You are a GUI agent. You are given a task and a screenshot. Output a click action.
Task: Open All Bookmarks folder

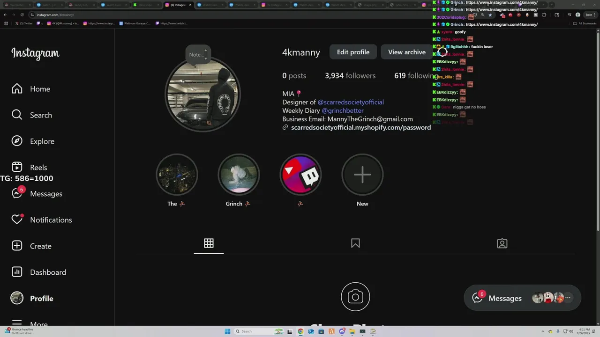(x=585, y=23)
